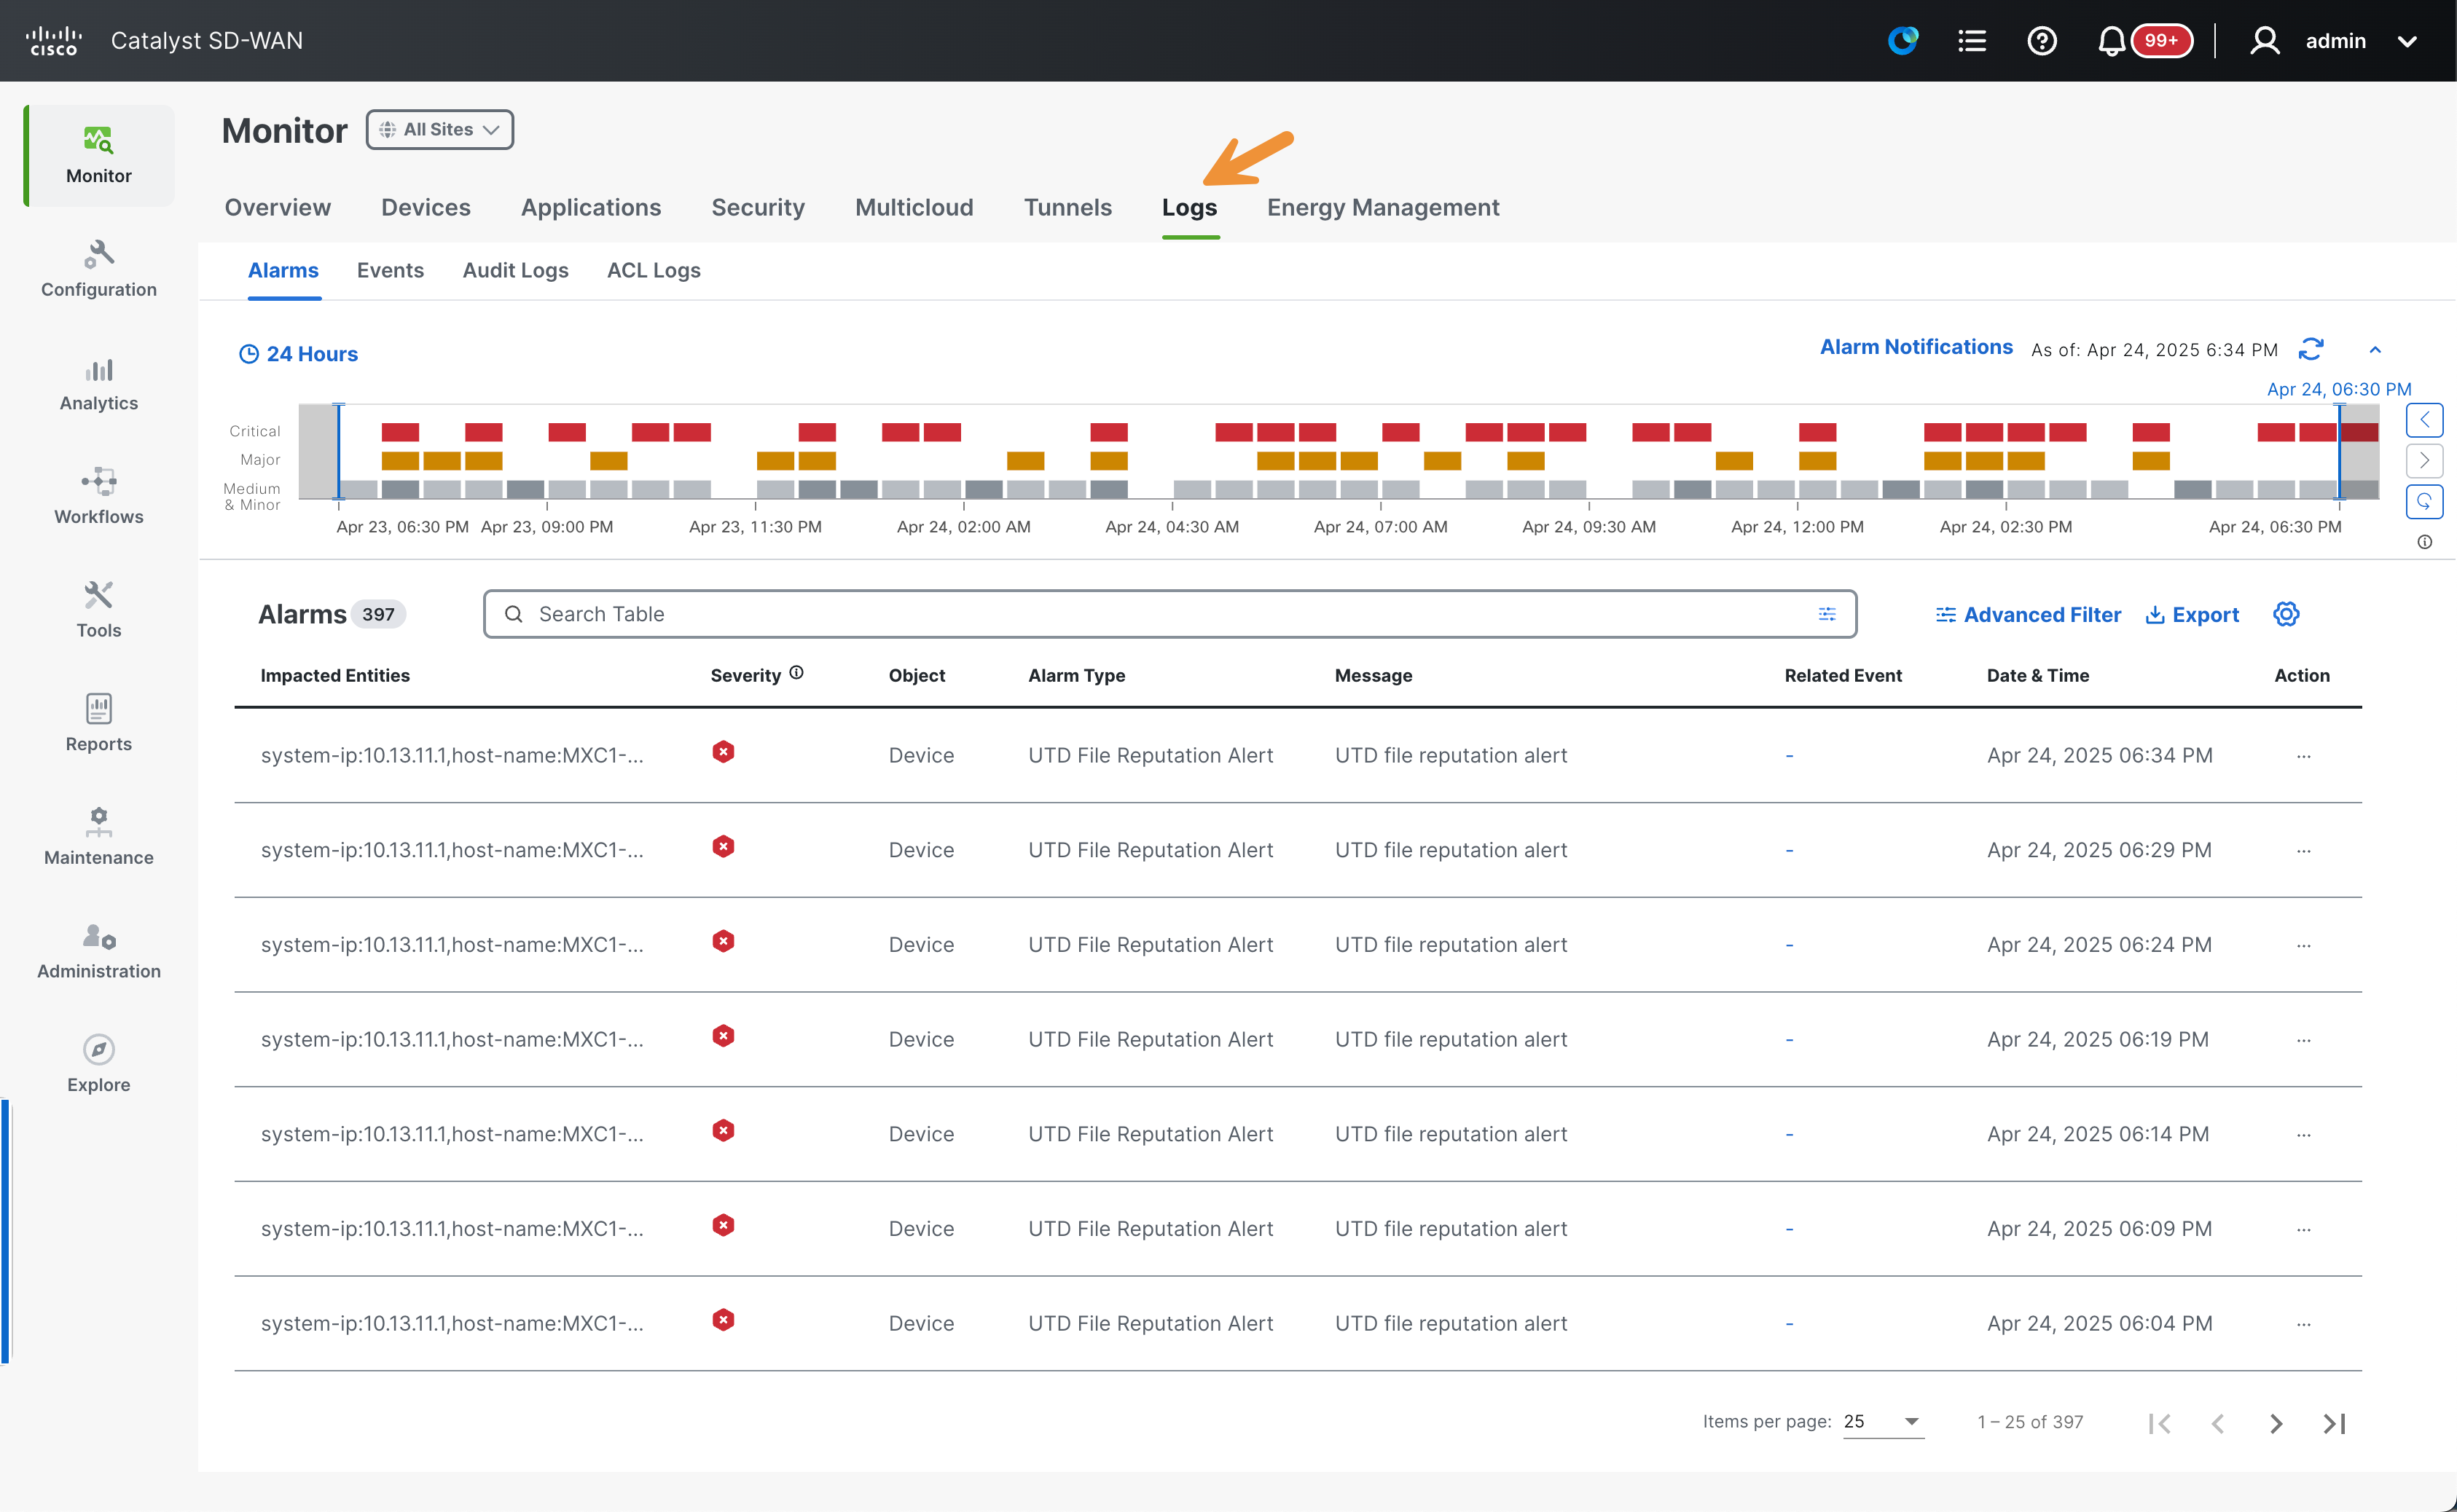This screenshot has height=1512, width=2457.
Task: Open the Maintenance sidebar section
Action: [x=98, y=837]
